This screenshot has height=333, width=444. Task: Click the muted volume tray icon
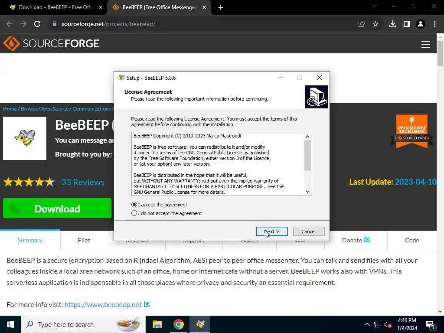click(388, 324)
